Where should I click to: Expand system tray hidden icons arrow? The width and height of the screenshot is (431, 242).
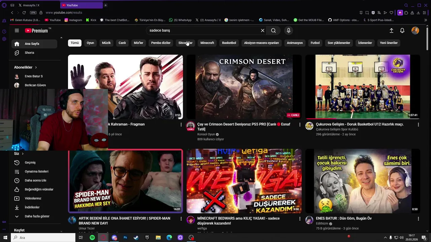click(385, 238)
